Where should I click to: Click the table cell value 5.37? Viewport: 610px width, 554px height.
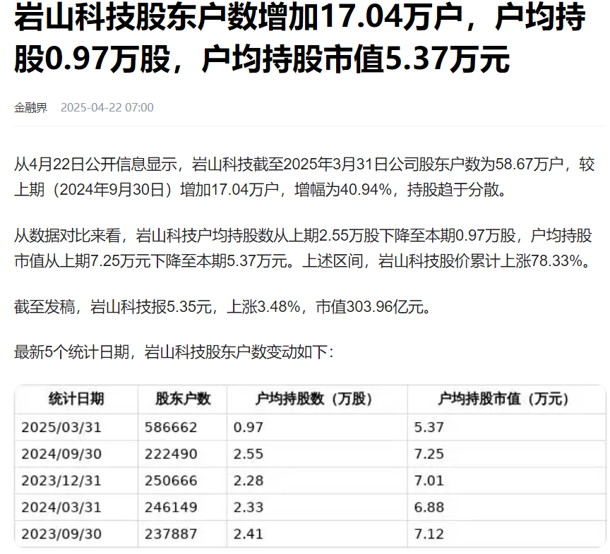(429, 427)
